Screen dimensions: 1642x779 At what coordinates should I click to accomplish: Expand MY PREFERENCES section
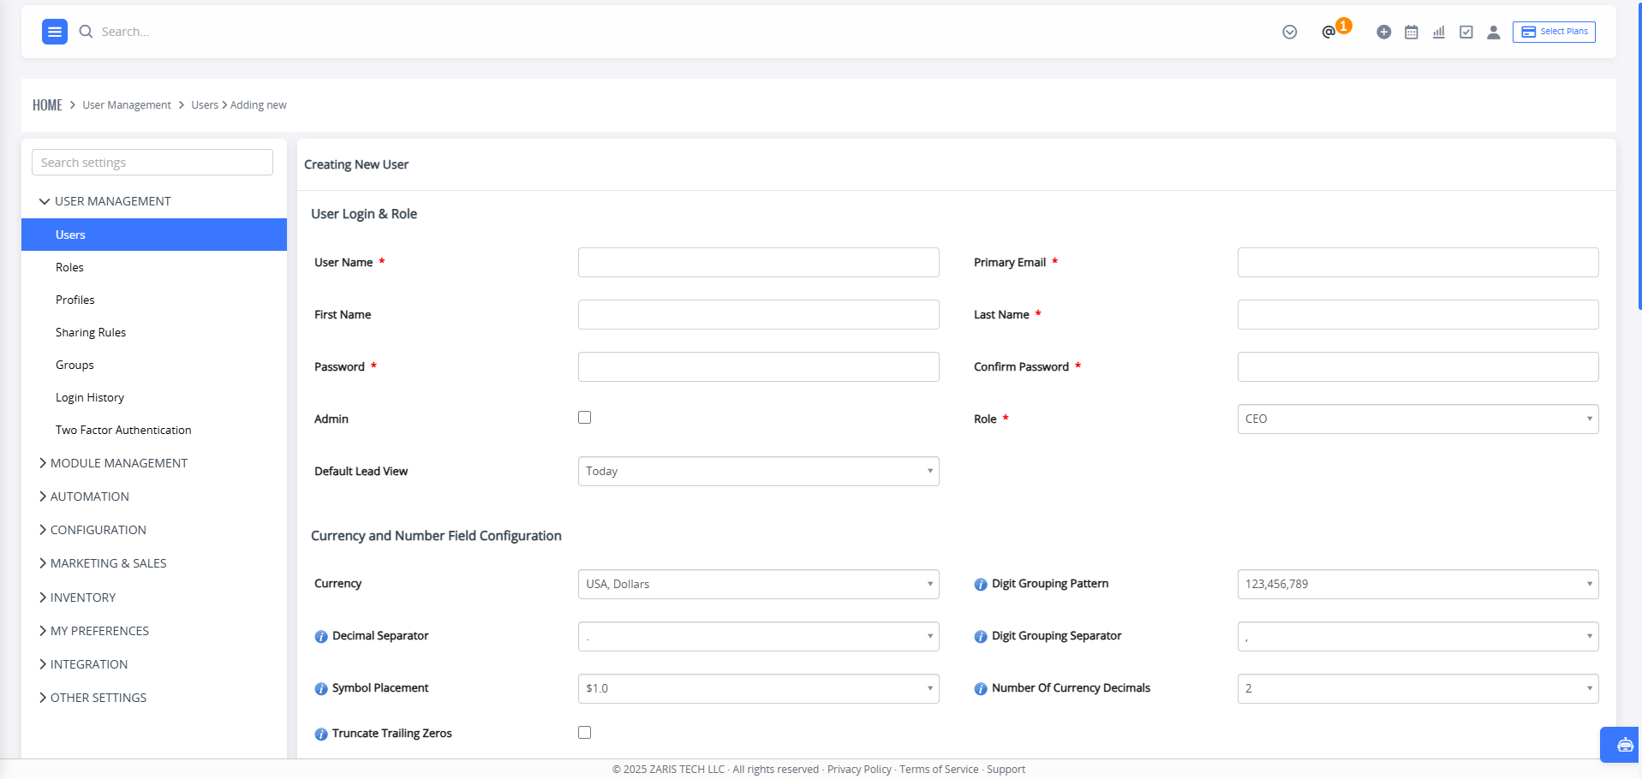click(94, 631)
